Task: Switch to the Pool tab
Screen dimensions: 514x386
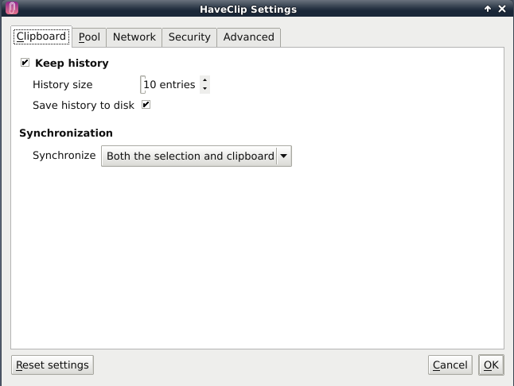Action: [x=89, y=37]
